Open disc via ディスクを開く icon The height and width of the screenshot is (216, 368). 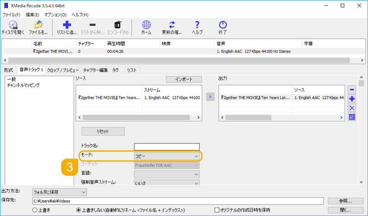(x=13, y=28)
